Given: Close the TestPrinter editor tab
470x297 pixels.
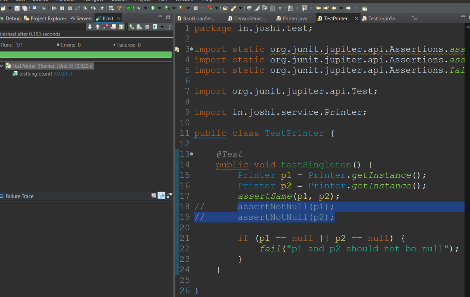Looking at the screenshot, I should (356, 18).
